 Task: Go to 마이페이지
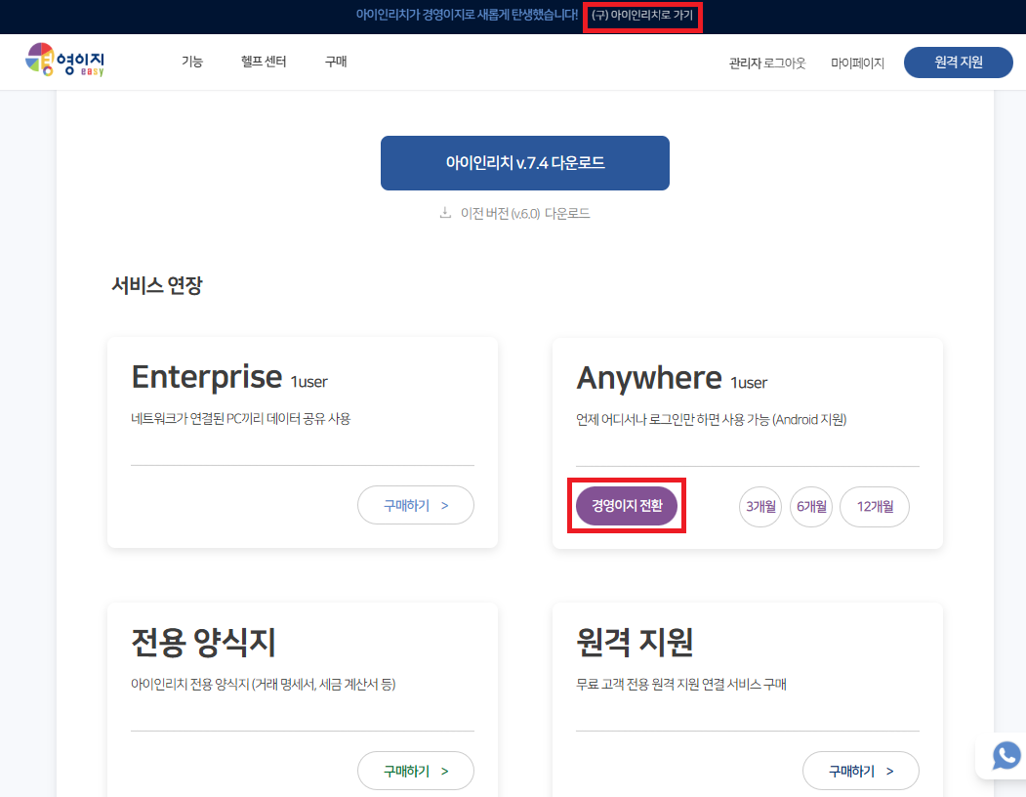coord(857,63)
